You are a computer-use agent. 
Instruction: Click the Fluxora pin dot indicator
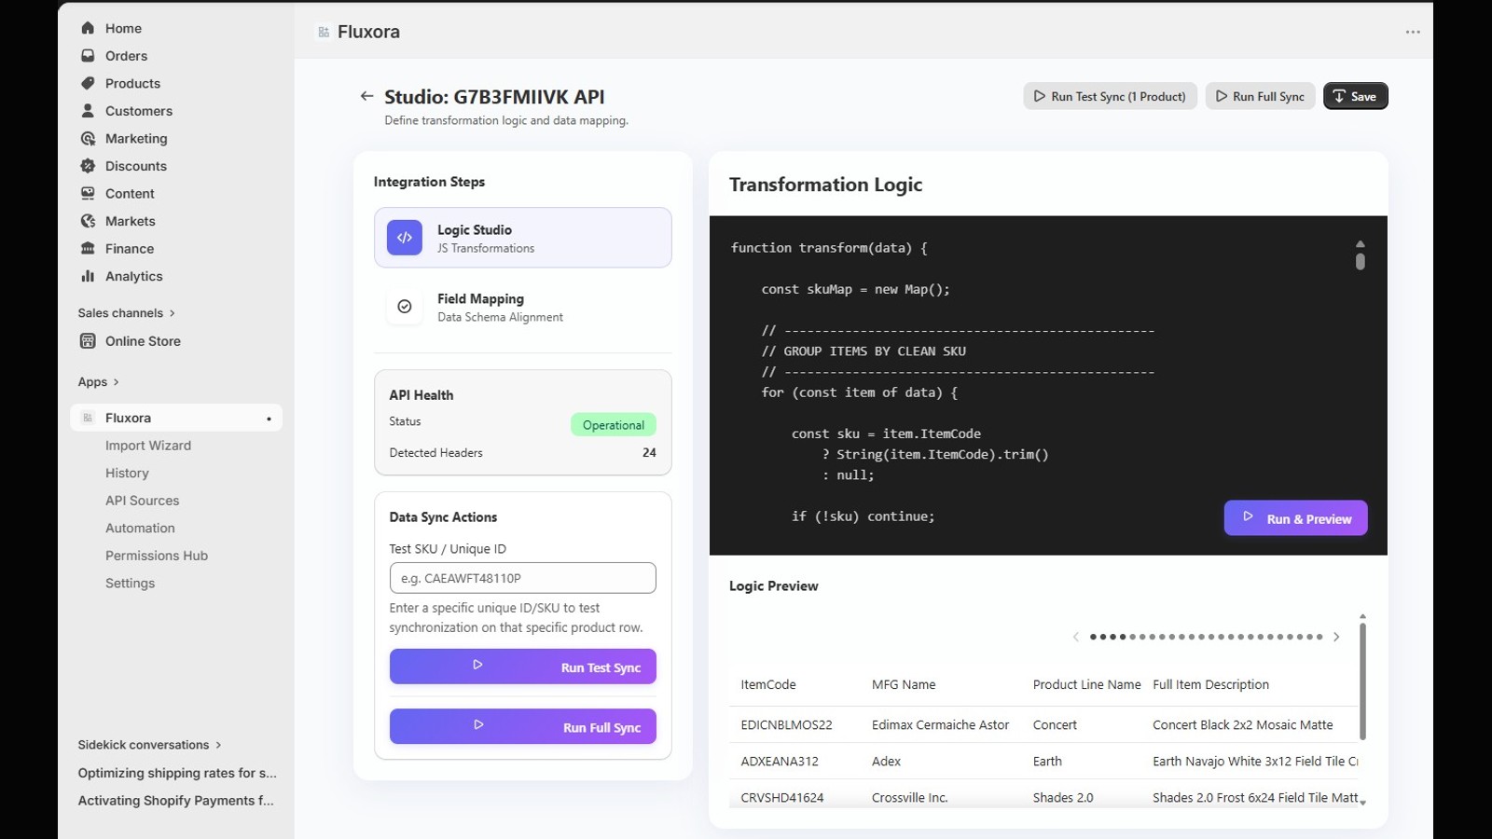pos(269,419)
